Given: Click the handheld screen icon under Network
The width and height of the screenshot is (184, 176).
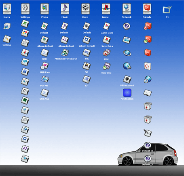Looking at the screenshot, I should [x=127, y=40].
